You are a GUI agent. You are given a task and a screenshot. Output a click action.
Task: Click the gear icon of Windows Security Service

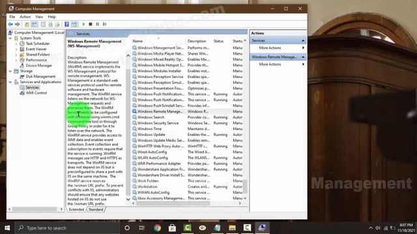coord(135,123)
